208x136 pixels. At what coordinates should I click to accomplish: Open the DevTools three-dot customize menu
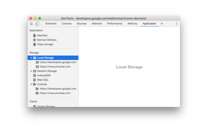(176, 24)
